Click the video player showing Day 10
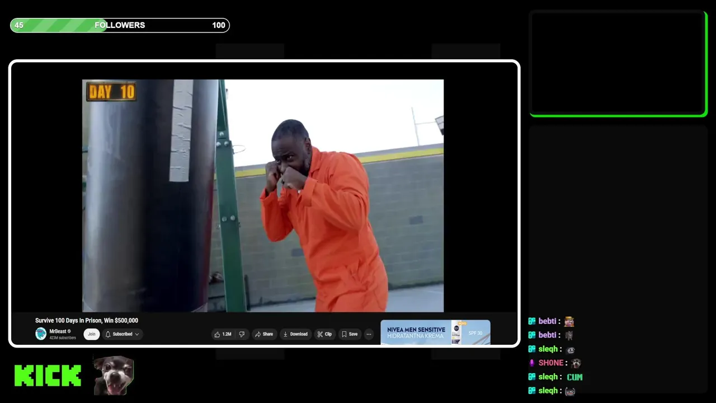This screenshot has height=403, width=716. [x=263, y=195]
